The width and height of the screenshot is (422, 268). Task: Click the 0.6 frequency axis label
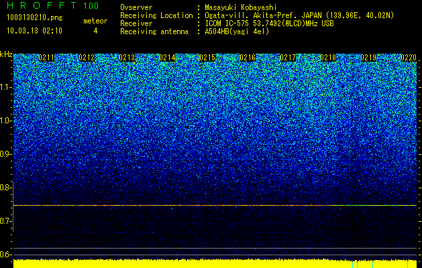click(x=5, y=255)
